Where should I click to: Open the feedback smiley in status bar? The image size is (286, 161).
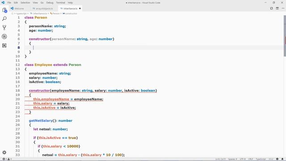[x=277, y=159]
